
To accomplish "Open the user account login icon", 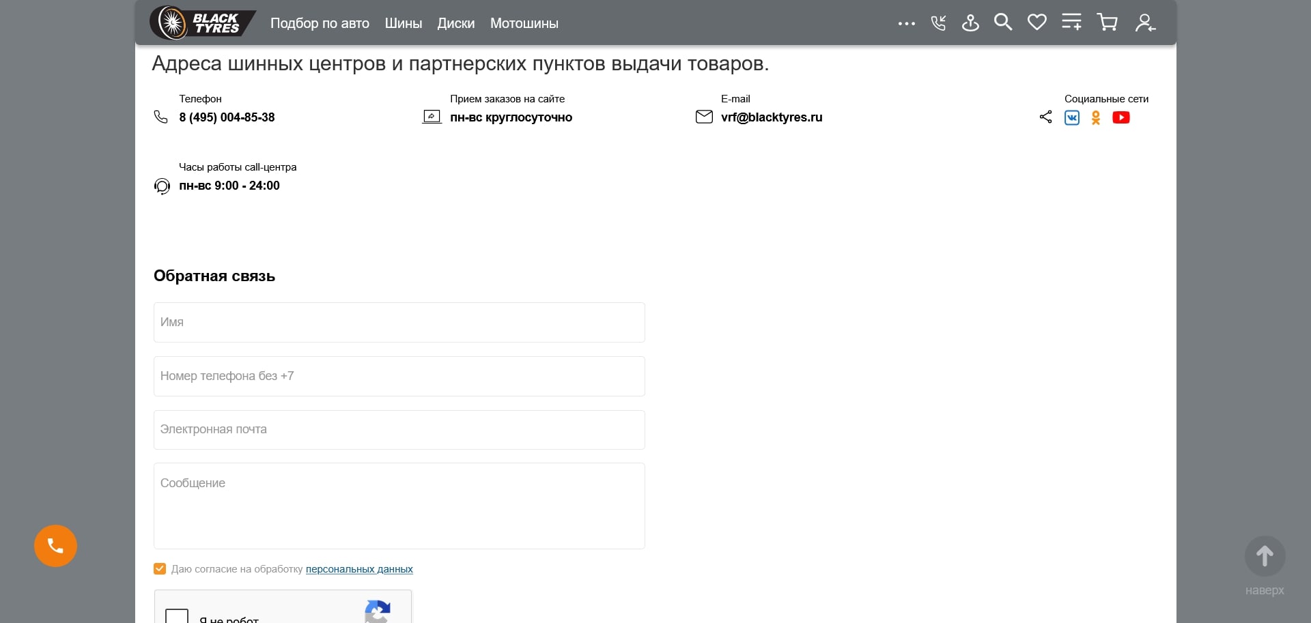I will point(1144,23).
